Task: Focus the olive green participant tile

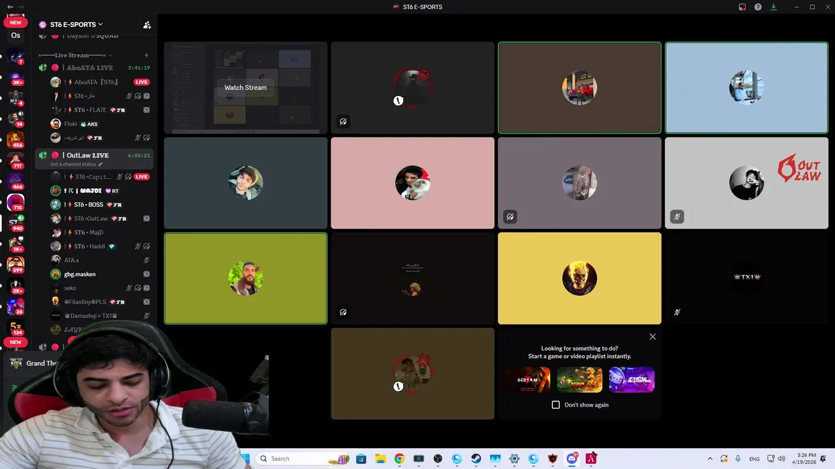Action: (x=245, y=278)
